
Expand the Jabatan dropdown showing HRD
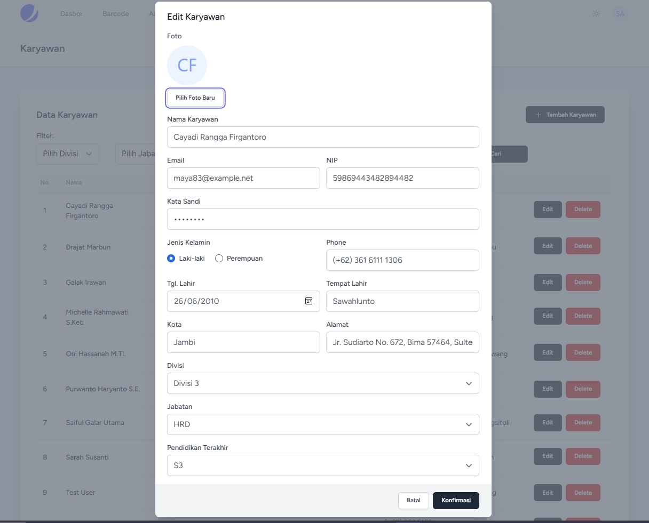click(322, 424)
